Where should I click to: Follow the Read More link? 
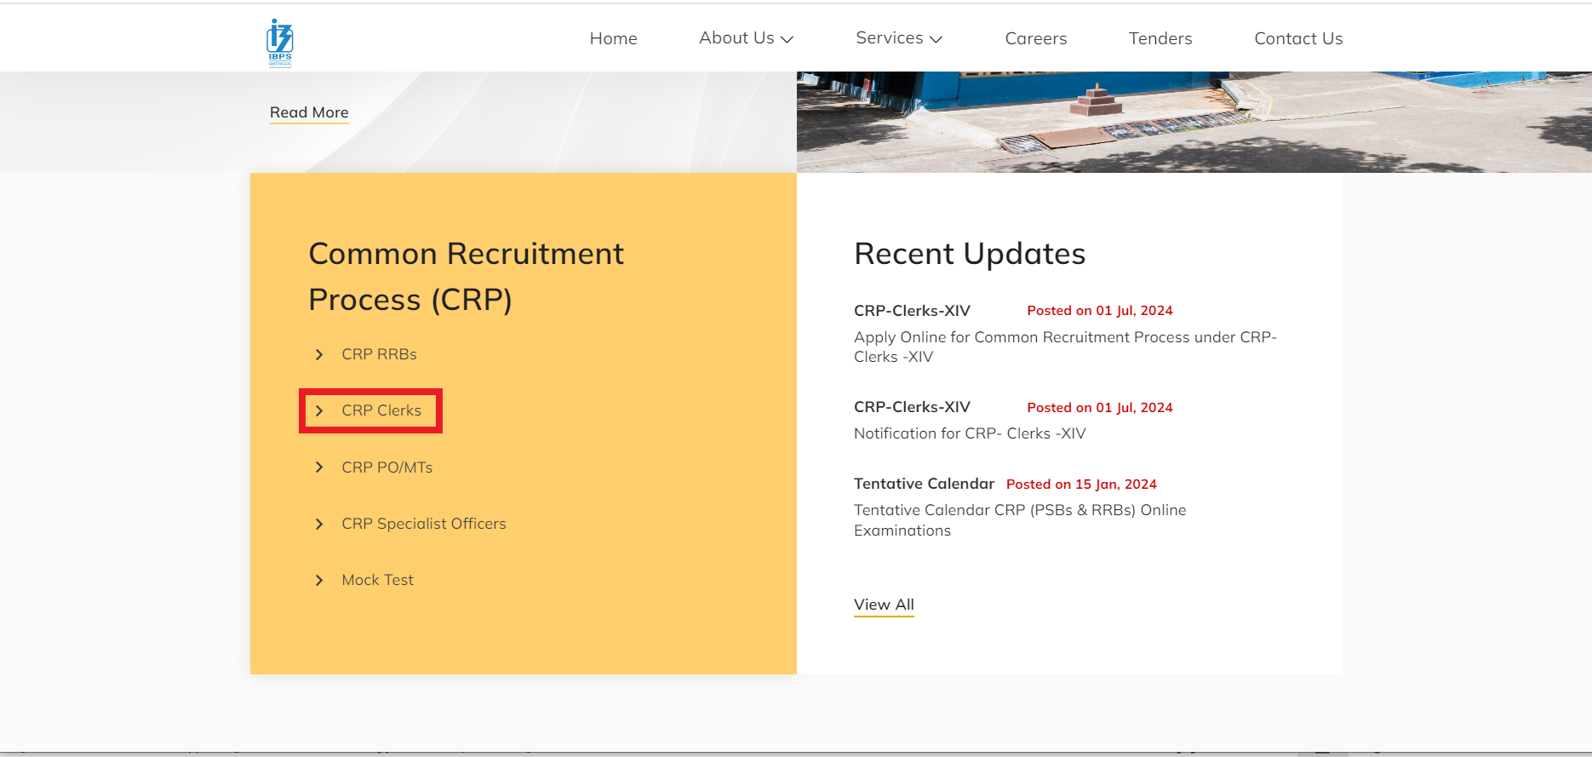[309, 112]
